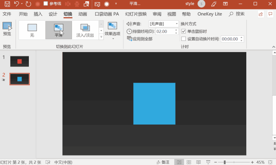The width and height of the screenshot is (276, 165).
Task: Switch to the 设计 tab
Action: (x=53, y=14)
